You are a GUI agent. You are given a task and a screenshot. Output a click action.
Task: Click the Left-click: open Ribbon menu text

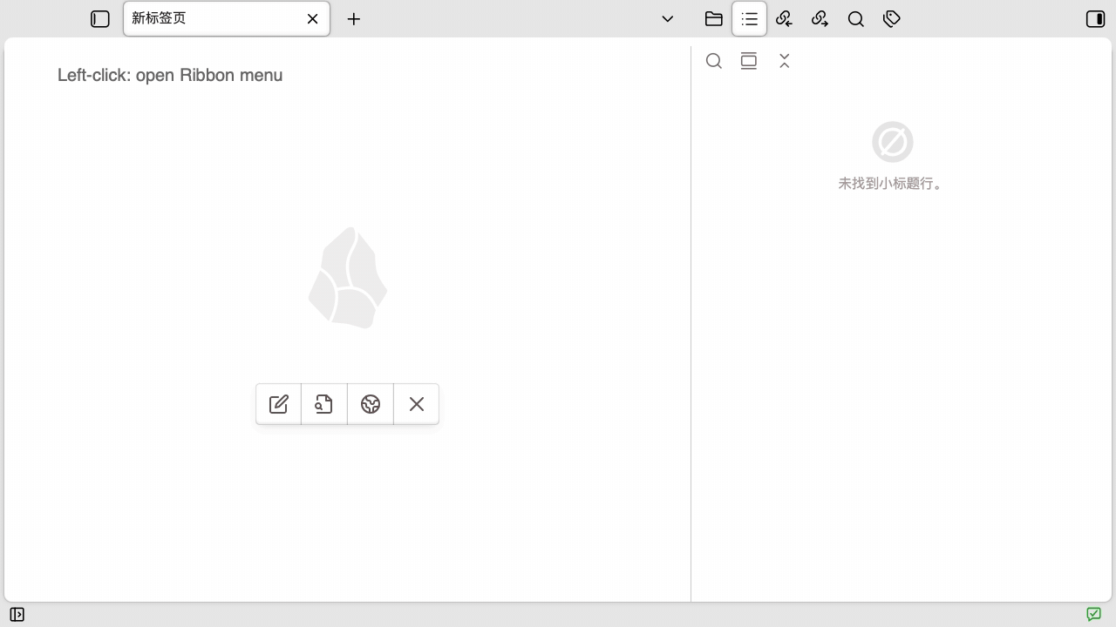[x=170, y=75]
